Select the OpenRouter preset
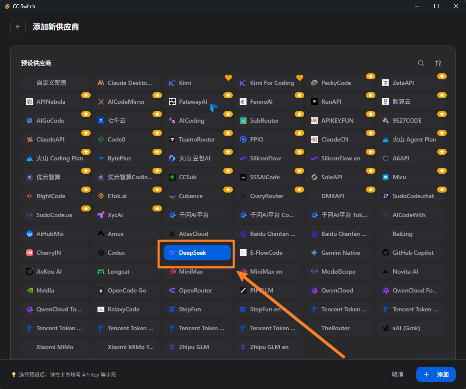 tap(197, 290)
